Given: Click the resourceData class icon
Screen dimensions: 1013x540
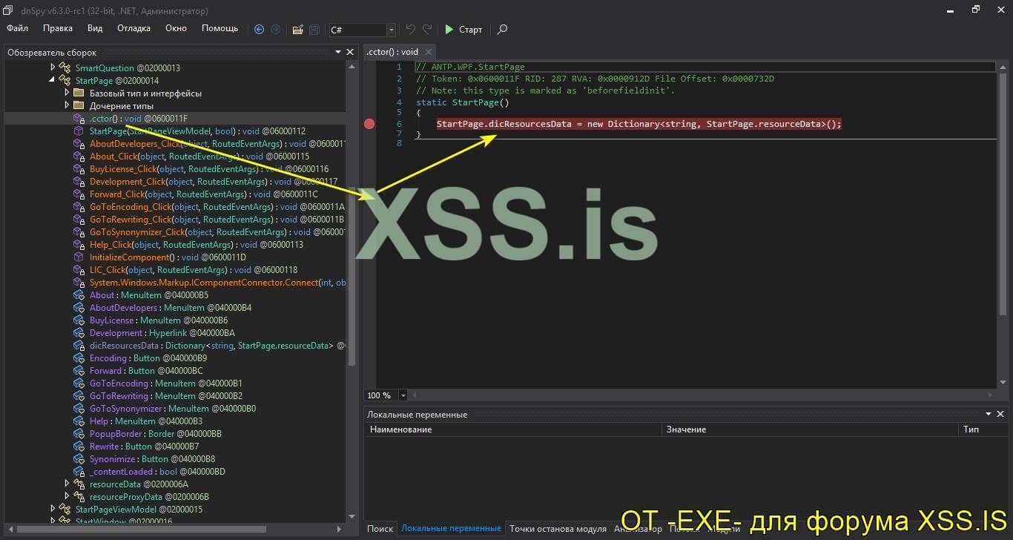Looking at the screenshot, I should point(79,484).
